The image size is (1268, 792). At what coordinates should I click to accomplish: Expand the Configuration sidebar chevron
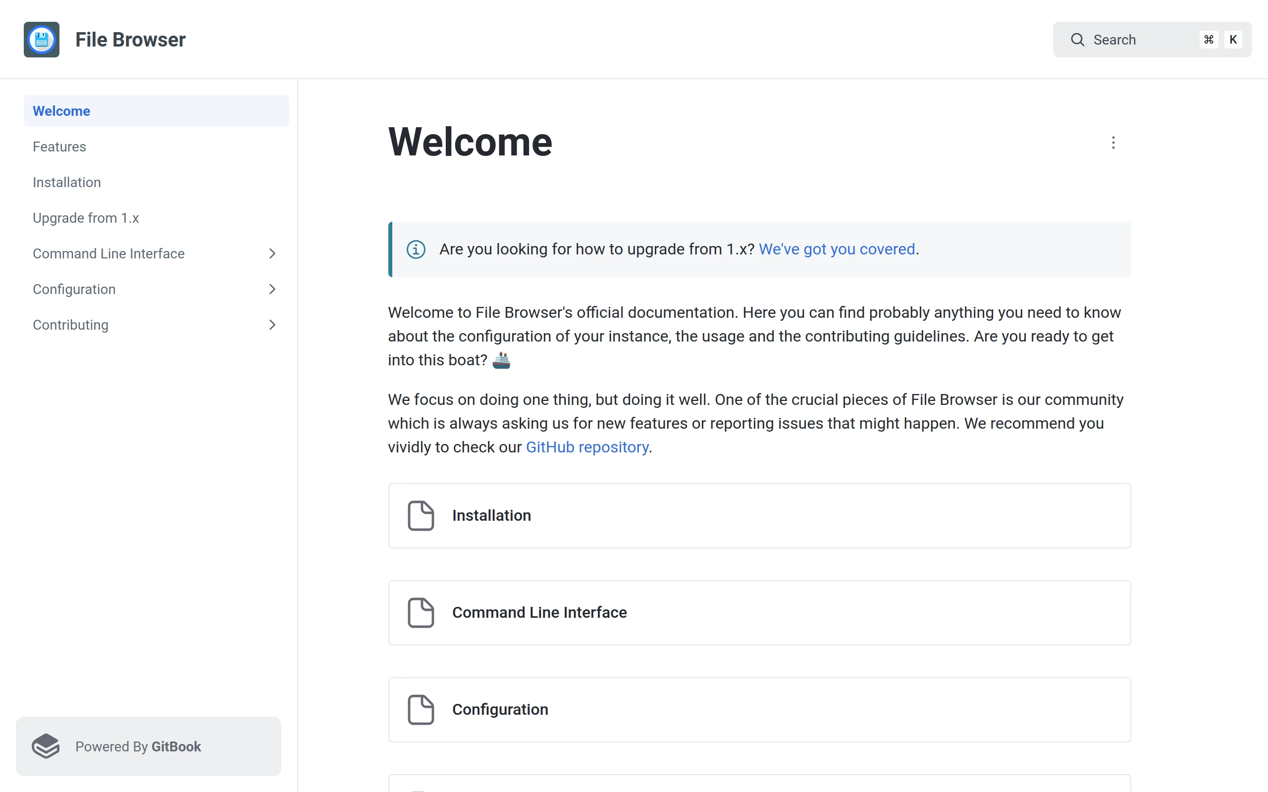point(272,289)
